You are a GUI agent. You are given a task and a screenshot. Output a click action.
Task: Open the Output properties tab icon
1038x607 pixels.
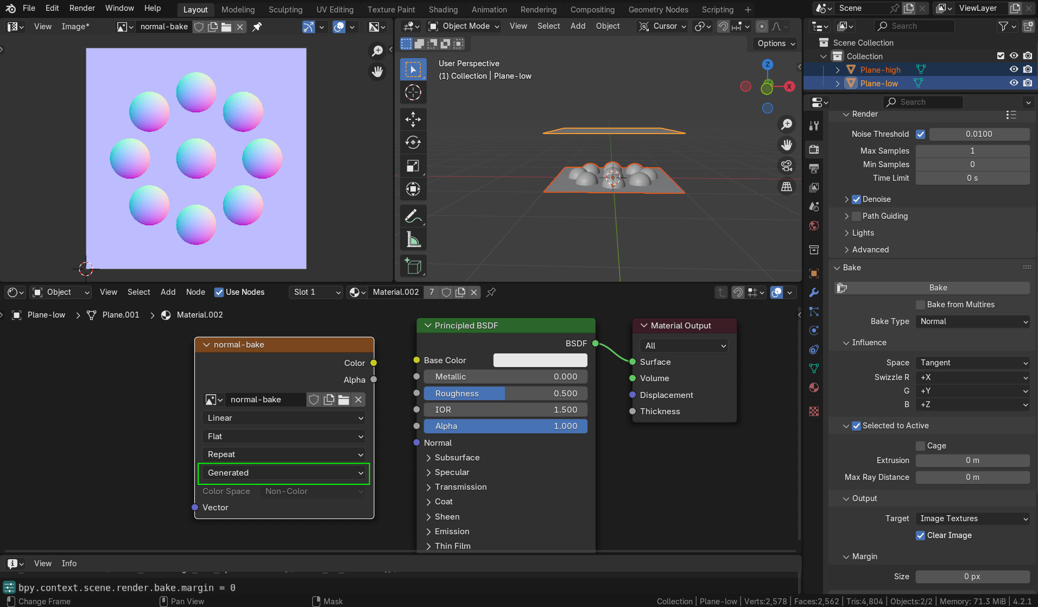point(814,168)
